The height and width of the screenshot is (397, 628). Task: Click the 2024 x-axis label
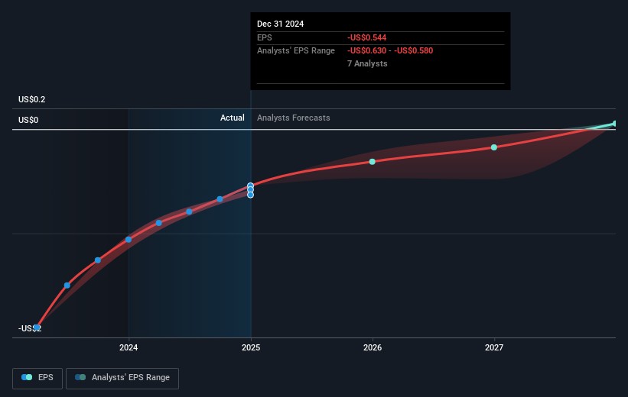[129, 348]
